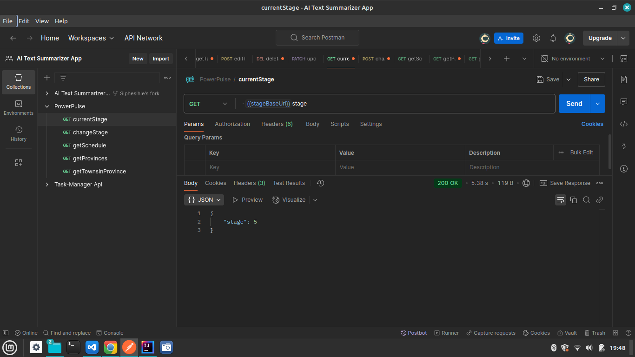Viewport: 635px width, 357px height.
Task: Open the Collections sidebar panel
Action: click(x=19, y=82)
